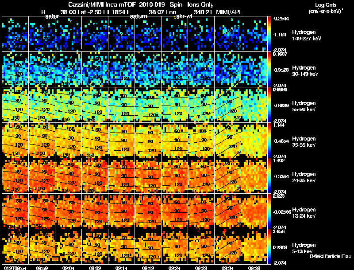This screenshot has height=270, width=354.
Task: Select the 09:04 panel in the 90-149 keV row
Action: pos(69,70)
